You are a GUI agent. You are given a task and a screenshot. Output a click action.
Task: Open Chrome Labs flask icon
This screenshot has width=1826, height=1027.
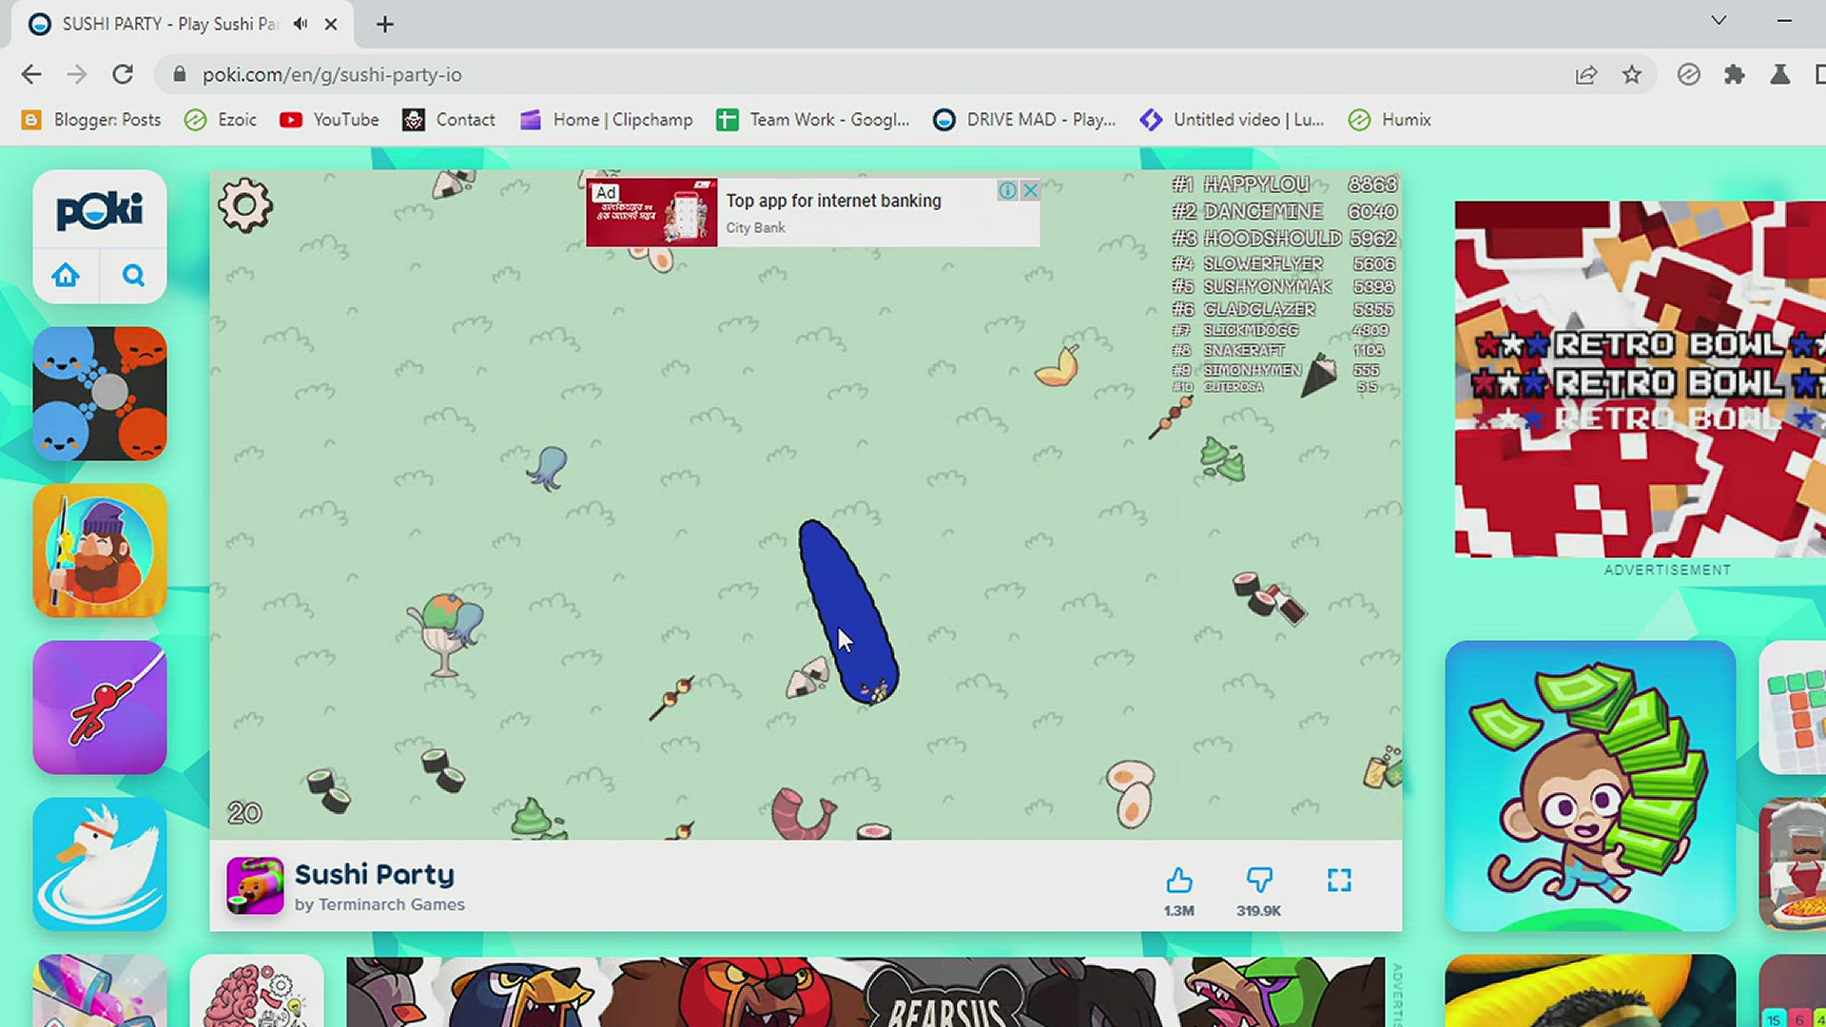1780,74
